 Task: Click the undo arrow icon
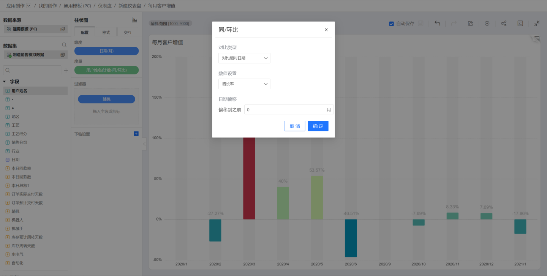click(437, 24)
